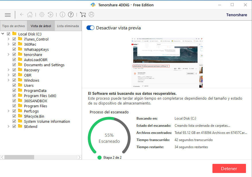Click the WhatsappKeys folder icon
Image resolution: width=252 pixels, height=177 pixels.
[x=20, y=49]
